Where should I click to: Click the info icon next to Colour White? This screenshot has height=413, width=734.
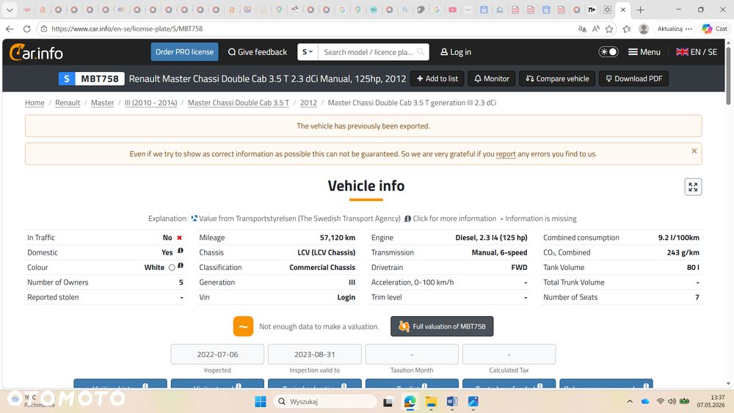181,266
